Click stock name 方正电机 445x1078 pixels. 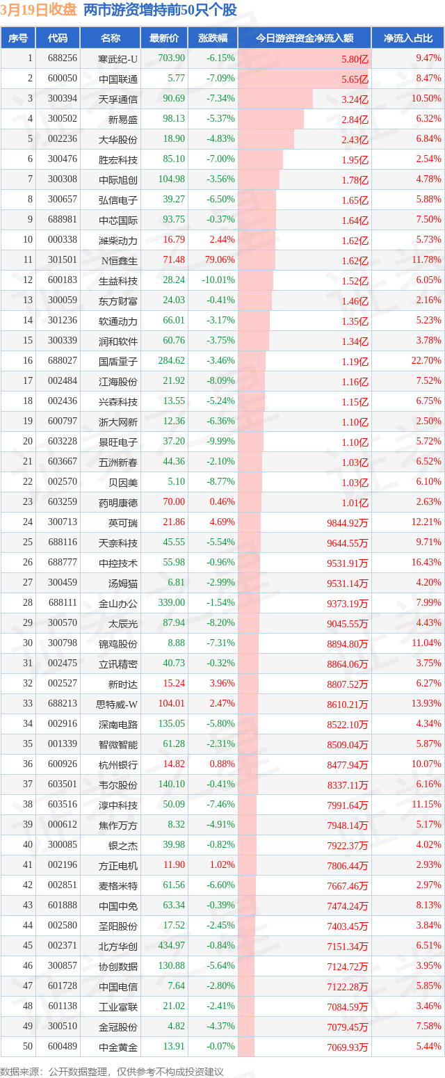(118, 866)
